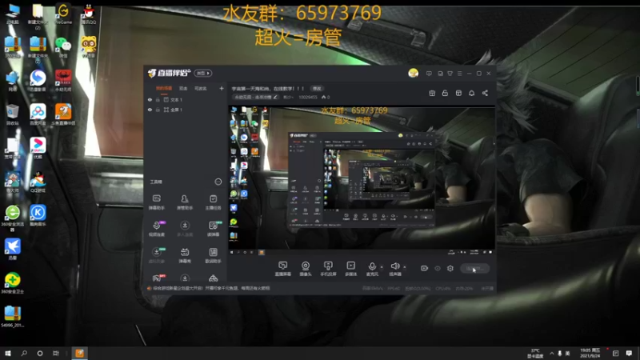The height and width of the screenshot is (360, 640).
Task: Click the taskbar clock showing 19:05
Action: click(x=590, y=353)
